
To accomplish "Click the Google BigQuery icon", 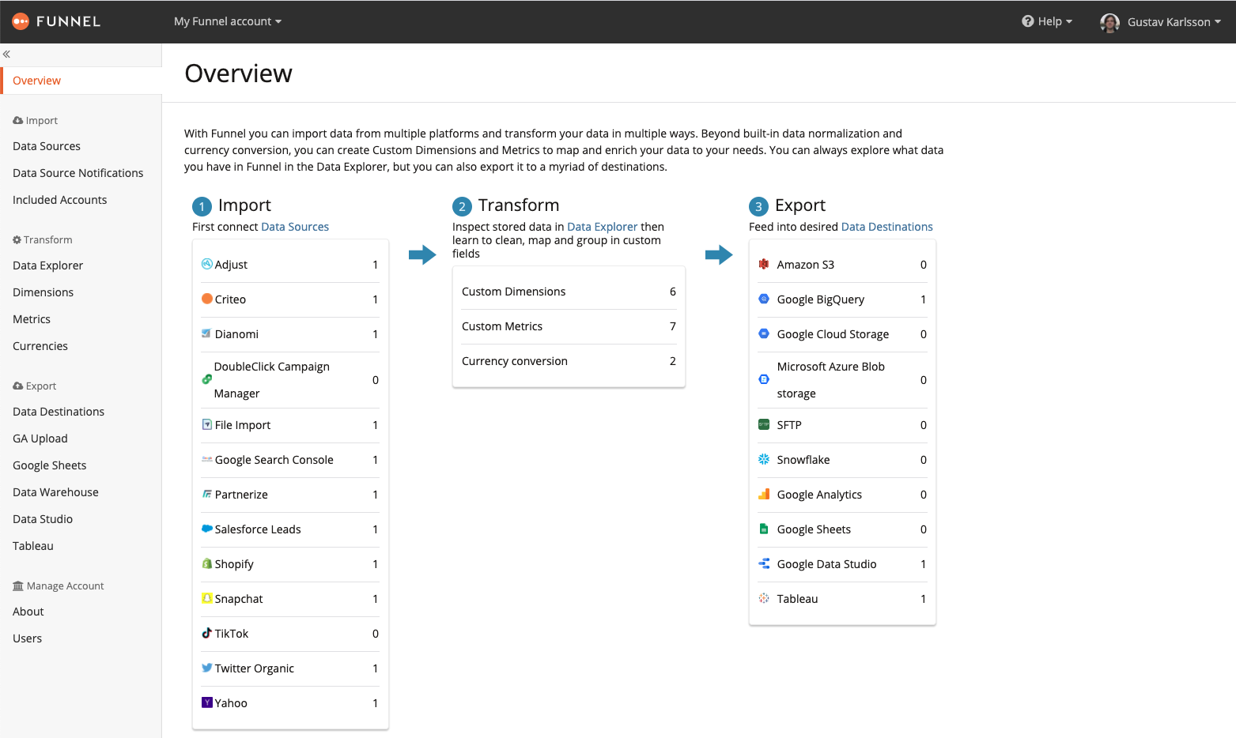I will 764,299.
